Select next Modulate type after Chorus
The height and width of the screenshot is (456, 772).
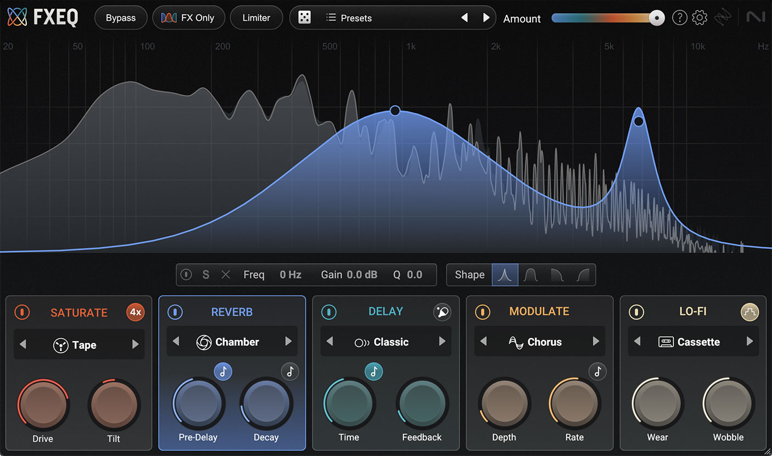596,341
